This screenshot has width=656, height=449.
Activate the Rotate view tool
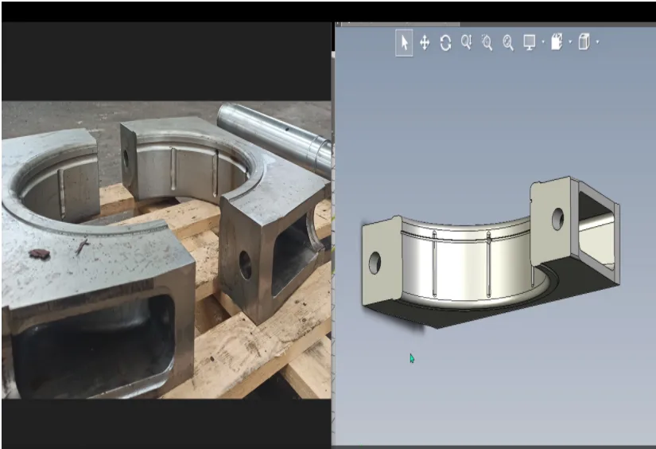[445, 43]
